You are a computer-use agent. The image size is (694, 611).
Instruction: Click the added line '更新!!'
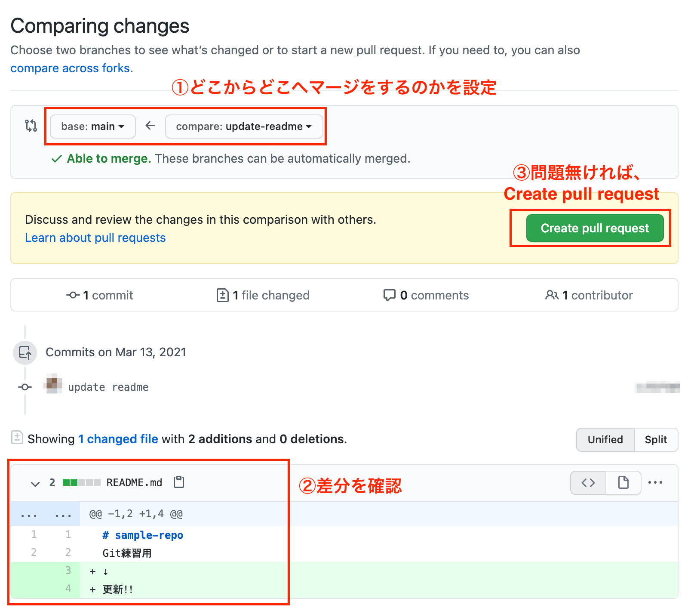pos(117,589)
